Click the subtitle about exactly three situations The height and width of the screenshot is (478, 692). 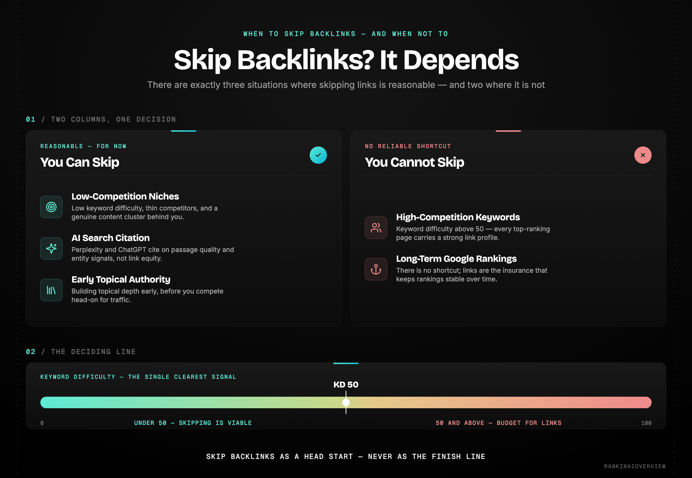pos(346,85)
